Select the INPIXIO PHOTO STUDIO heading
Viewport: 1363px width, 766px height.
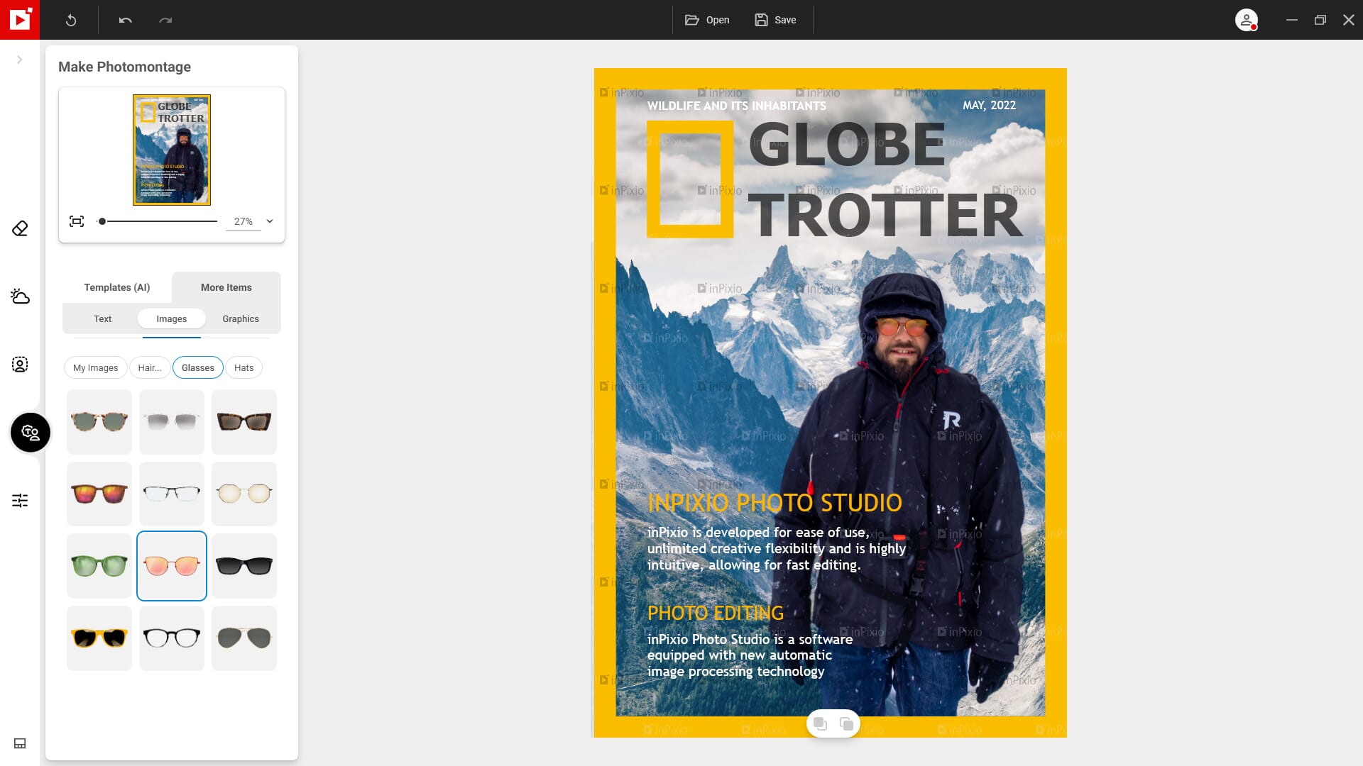[x=774, y=502]
